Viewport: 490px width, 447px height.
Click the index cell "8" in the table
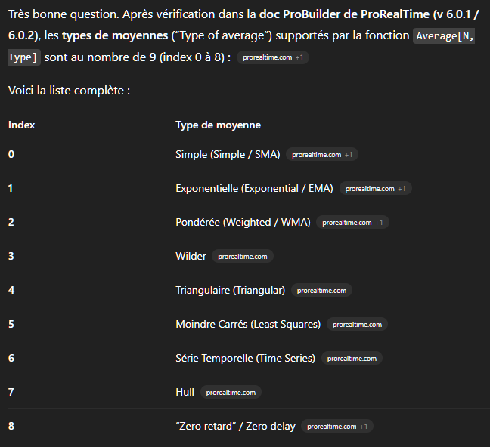pyautogui.click(x=11, y=426)
